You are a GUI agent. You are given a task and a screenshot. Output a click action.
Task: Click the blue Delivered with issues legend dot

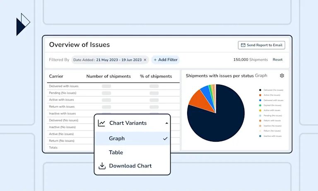260,100
